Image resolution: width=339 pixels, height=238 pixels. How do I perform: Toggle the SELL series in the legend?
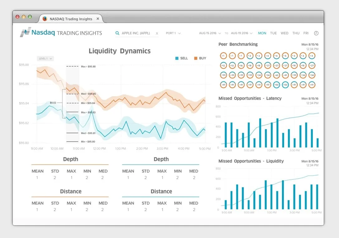182,58
